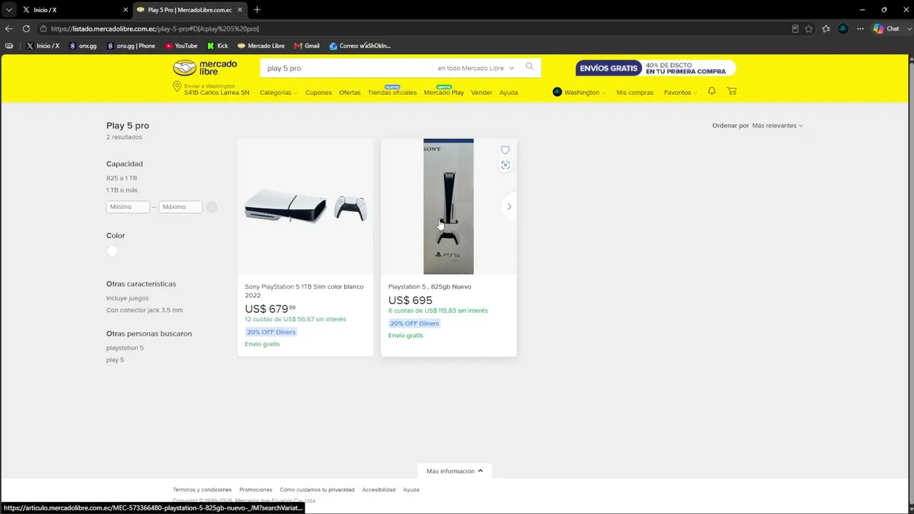Click the location pin icon
Screen dimensions: 914x514
(x=177, y=86)
